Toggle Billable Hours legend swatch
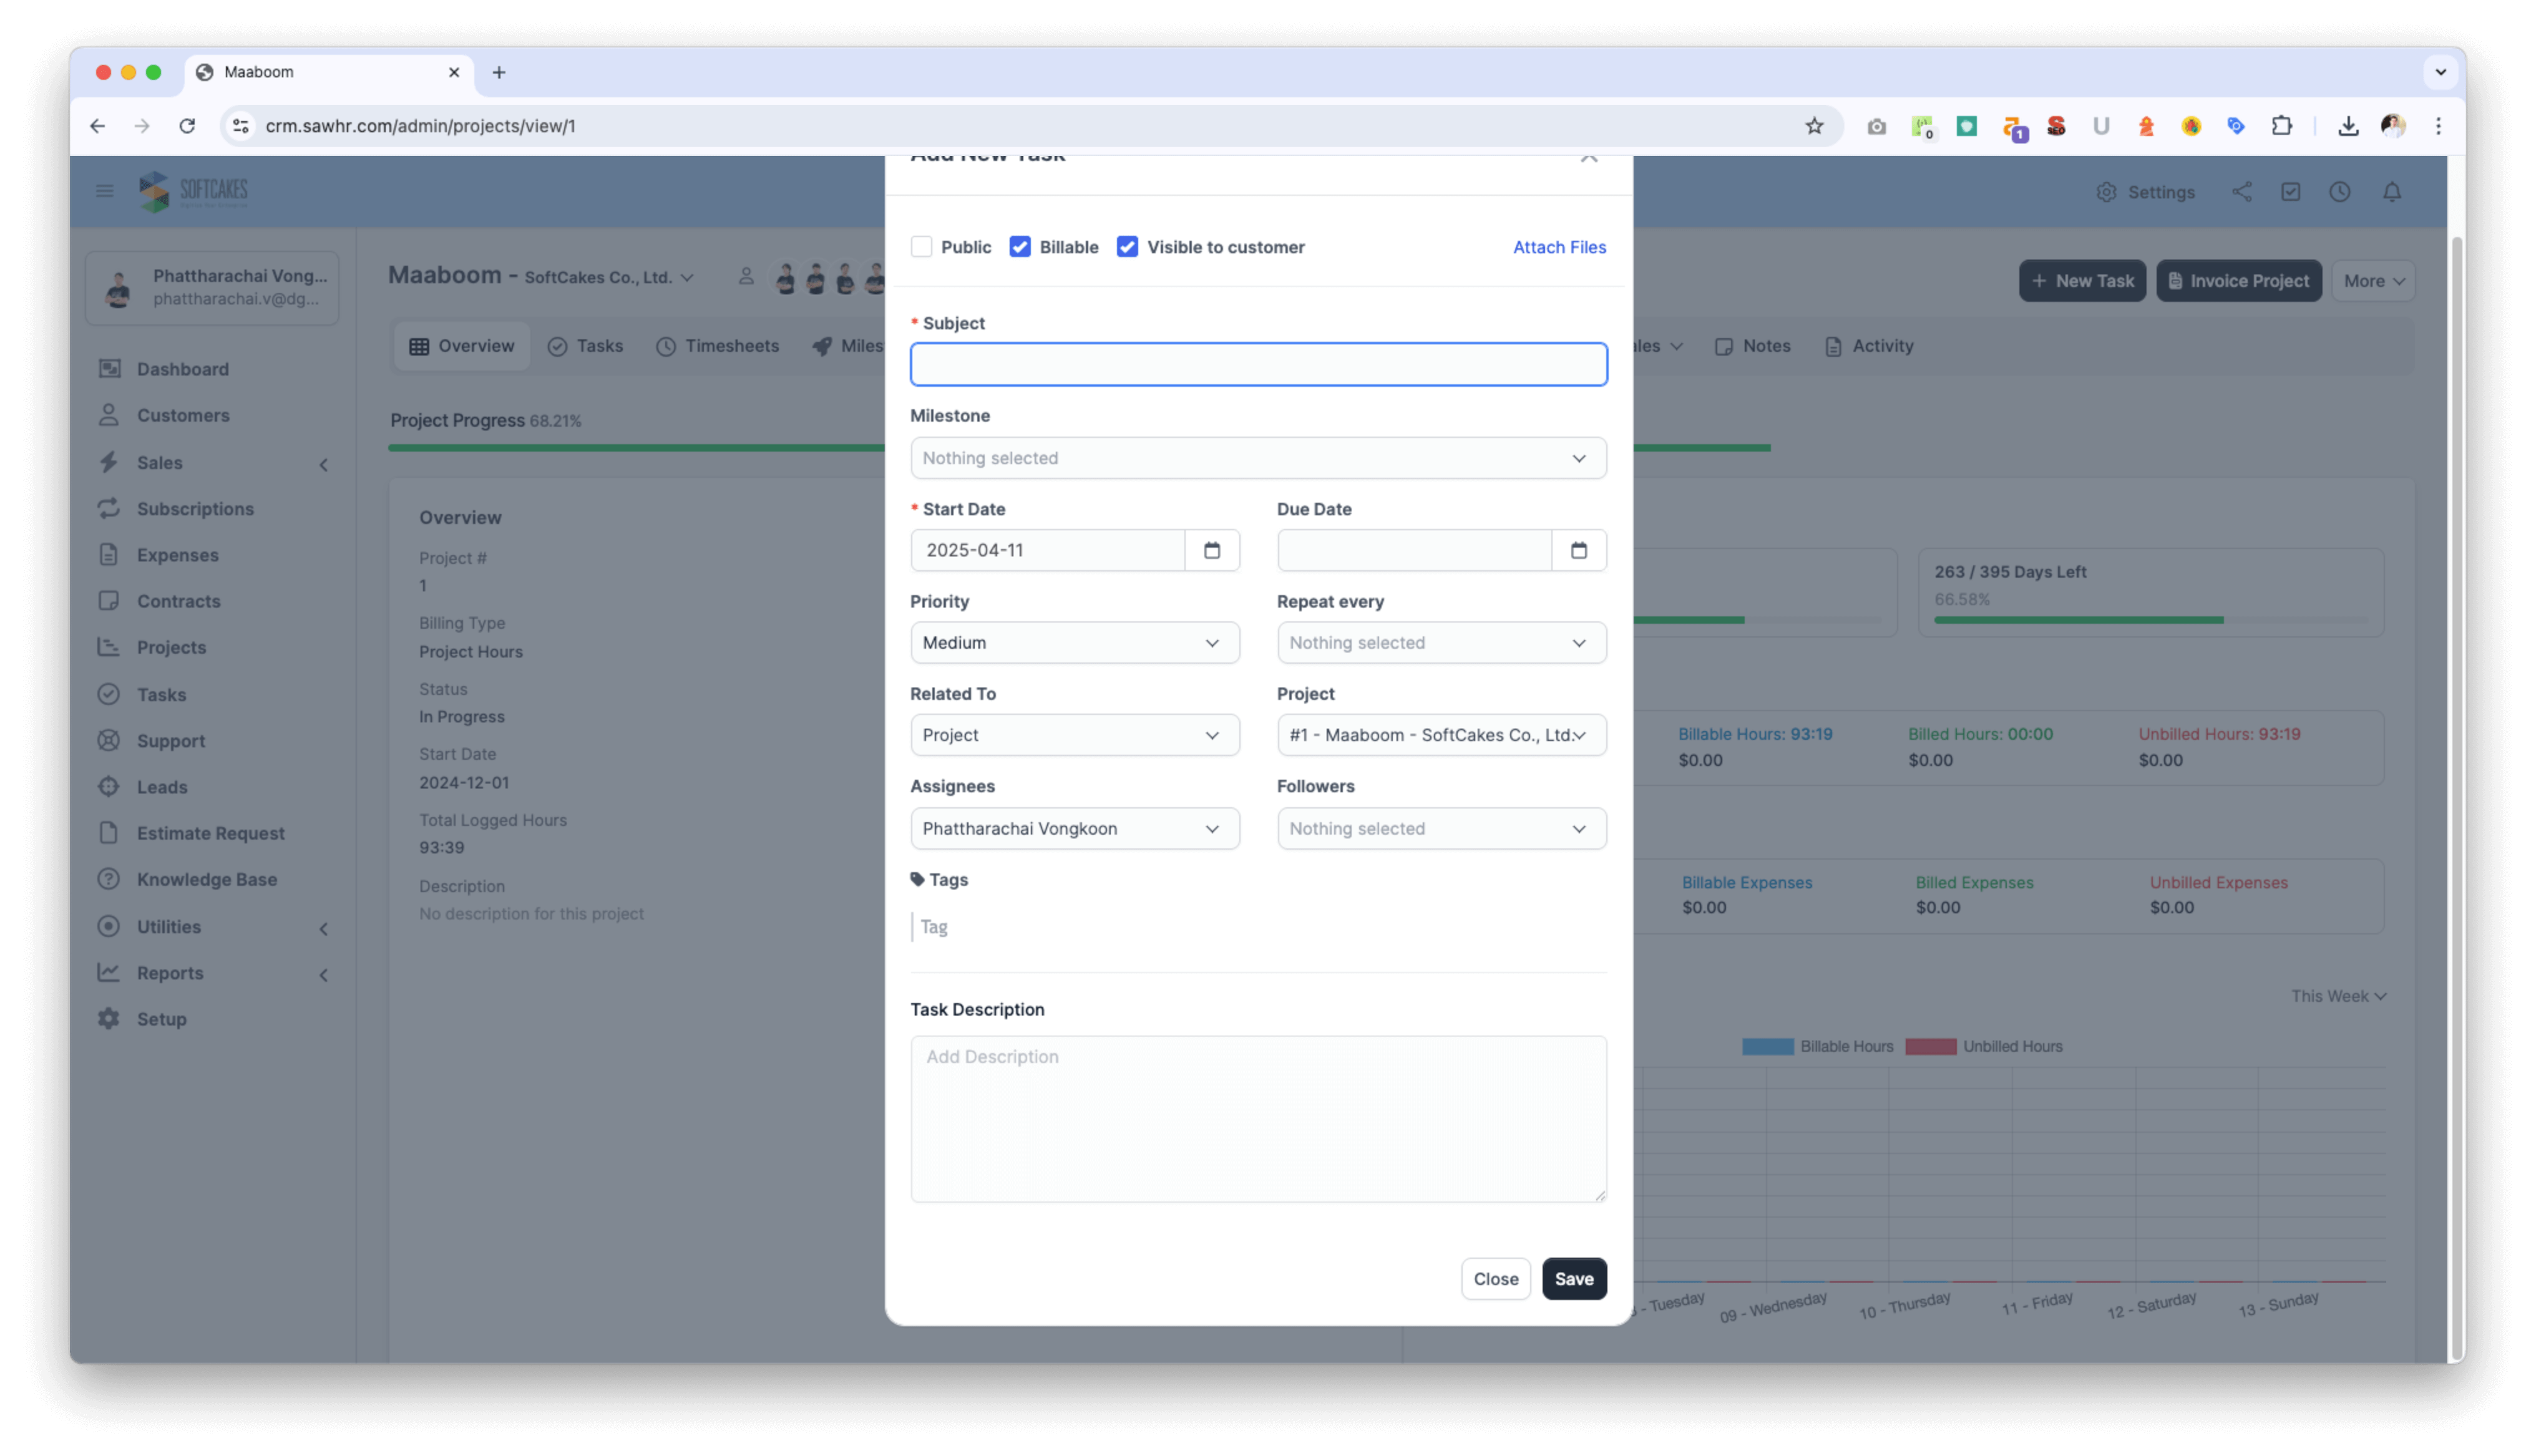The width and height of the screenshot is (2536, 1456). tap(1767, 1047)
